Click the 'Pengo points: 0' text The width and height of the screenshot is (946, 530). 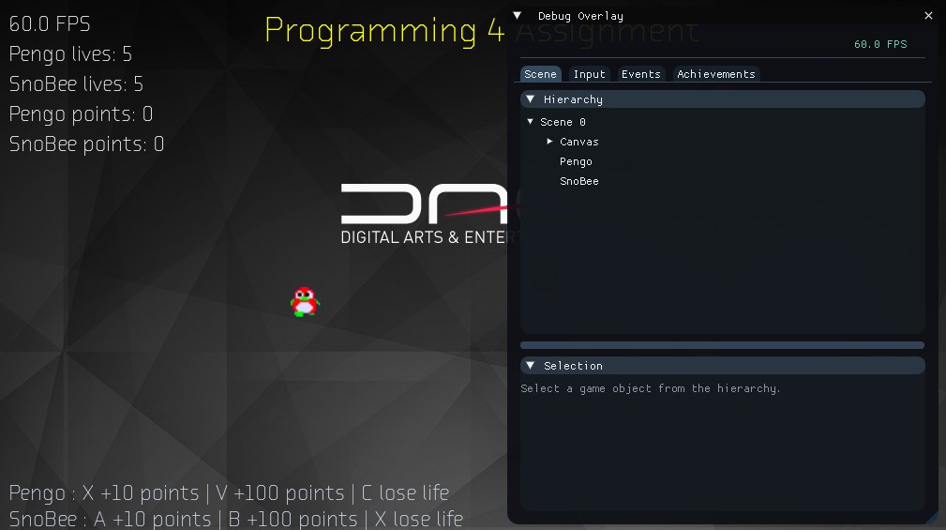(x=81, y=114)
